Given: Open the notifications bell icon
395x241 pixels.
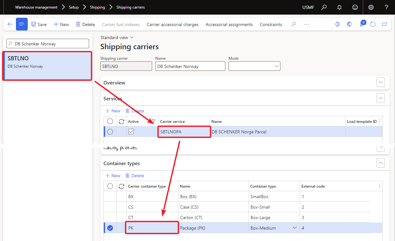Looking at the screenshot, I should point(340,7).
